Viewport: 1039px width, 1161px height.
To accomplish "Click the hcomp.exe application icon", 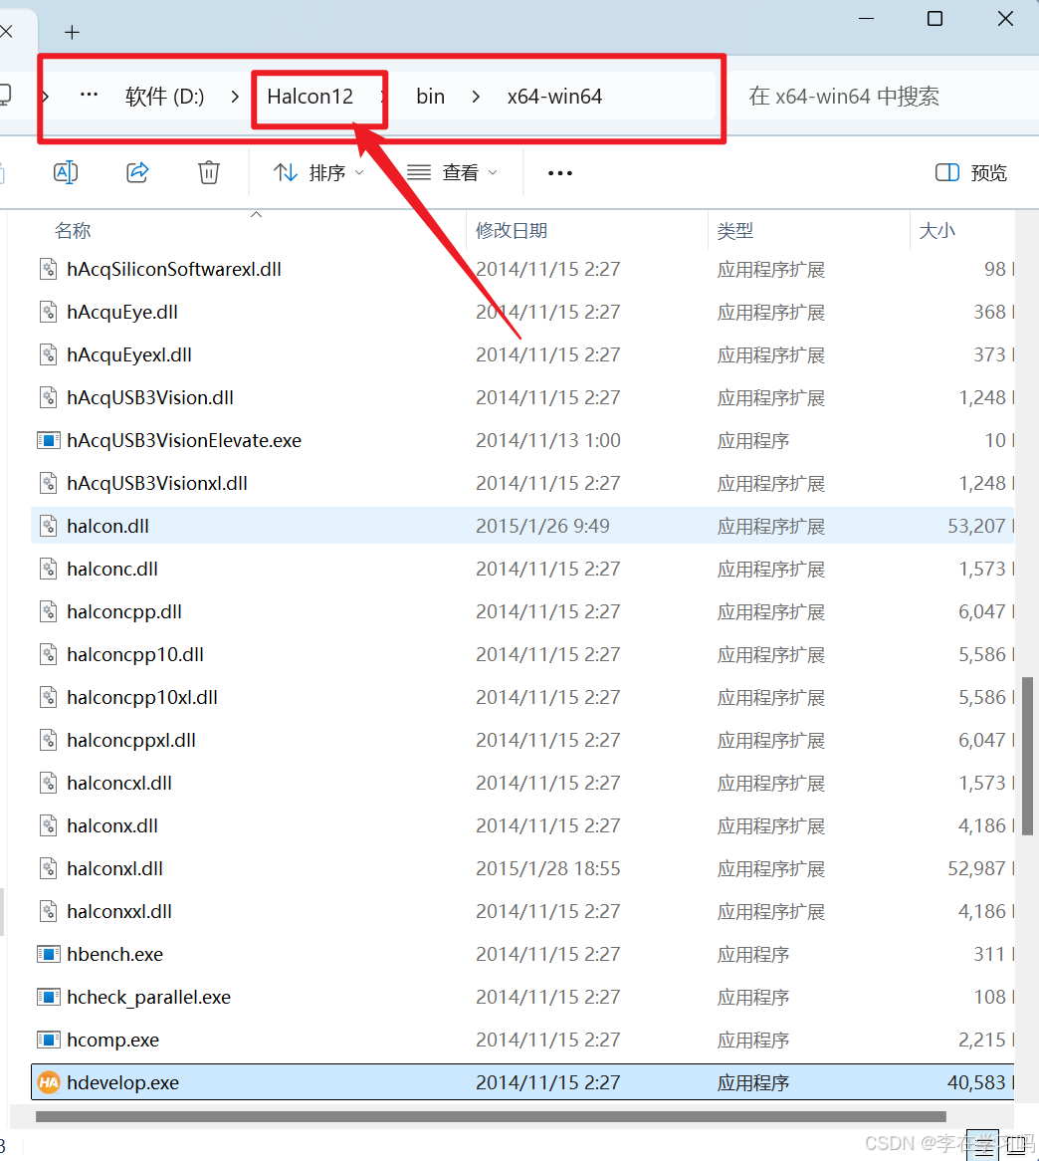I will tap(48, 1040).
